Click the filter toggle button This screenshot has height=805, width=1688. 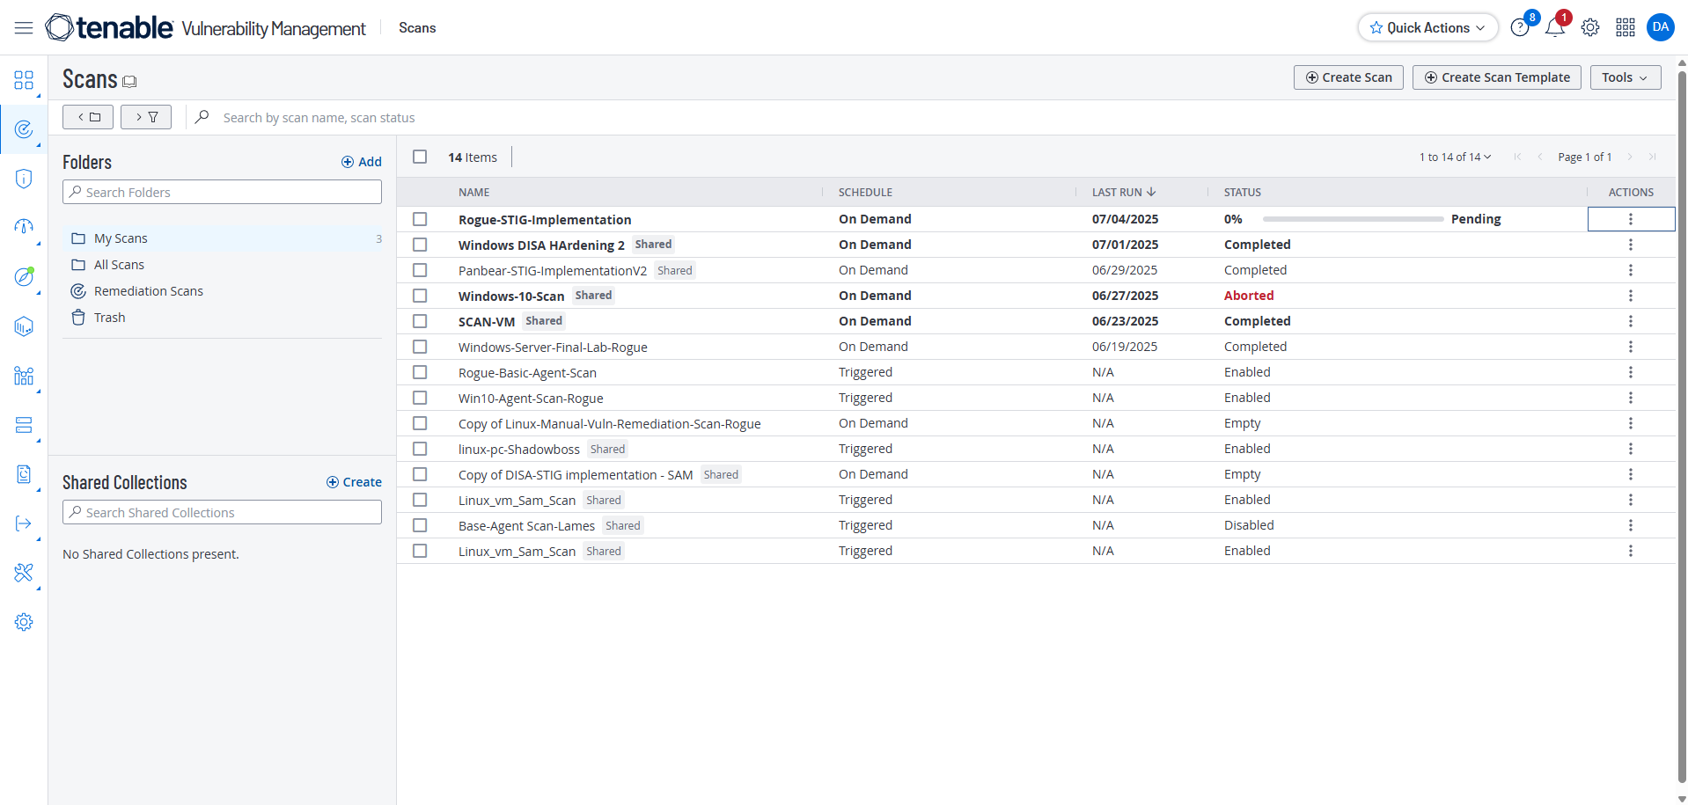(146, 117)
